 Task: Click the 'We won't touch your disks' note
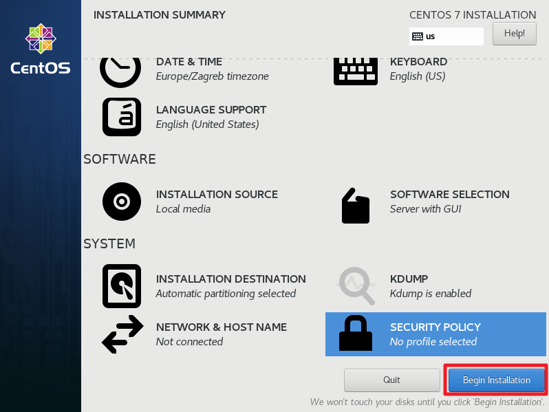[x=427, y=402]
